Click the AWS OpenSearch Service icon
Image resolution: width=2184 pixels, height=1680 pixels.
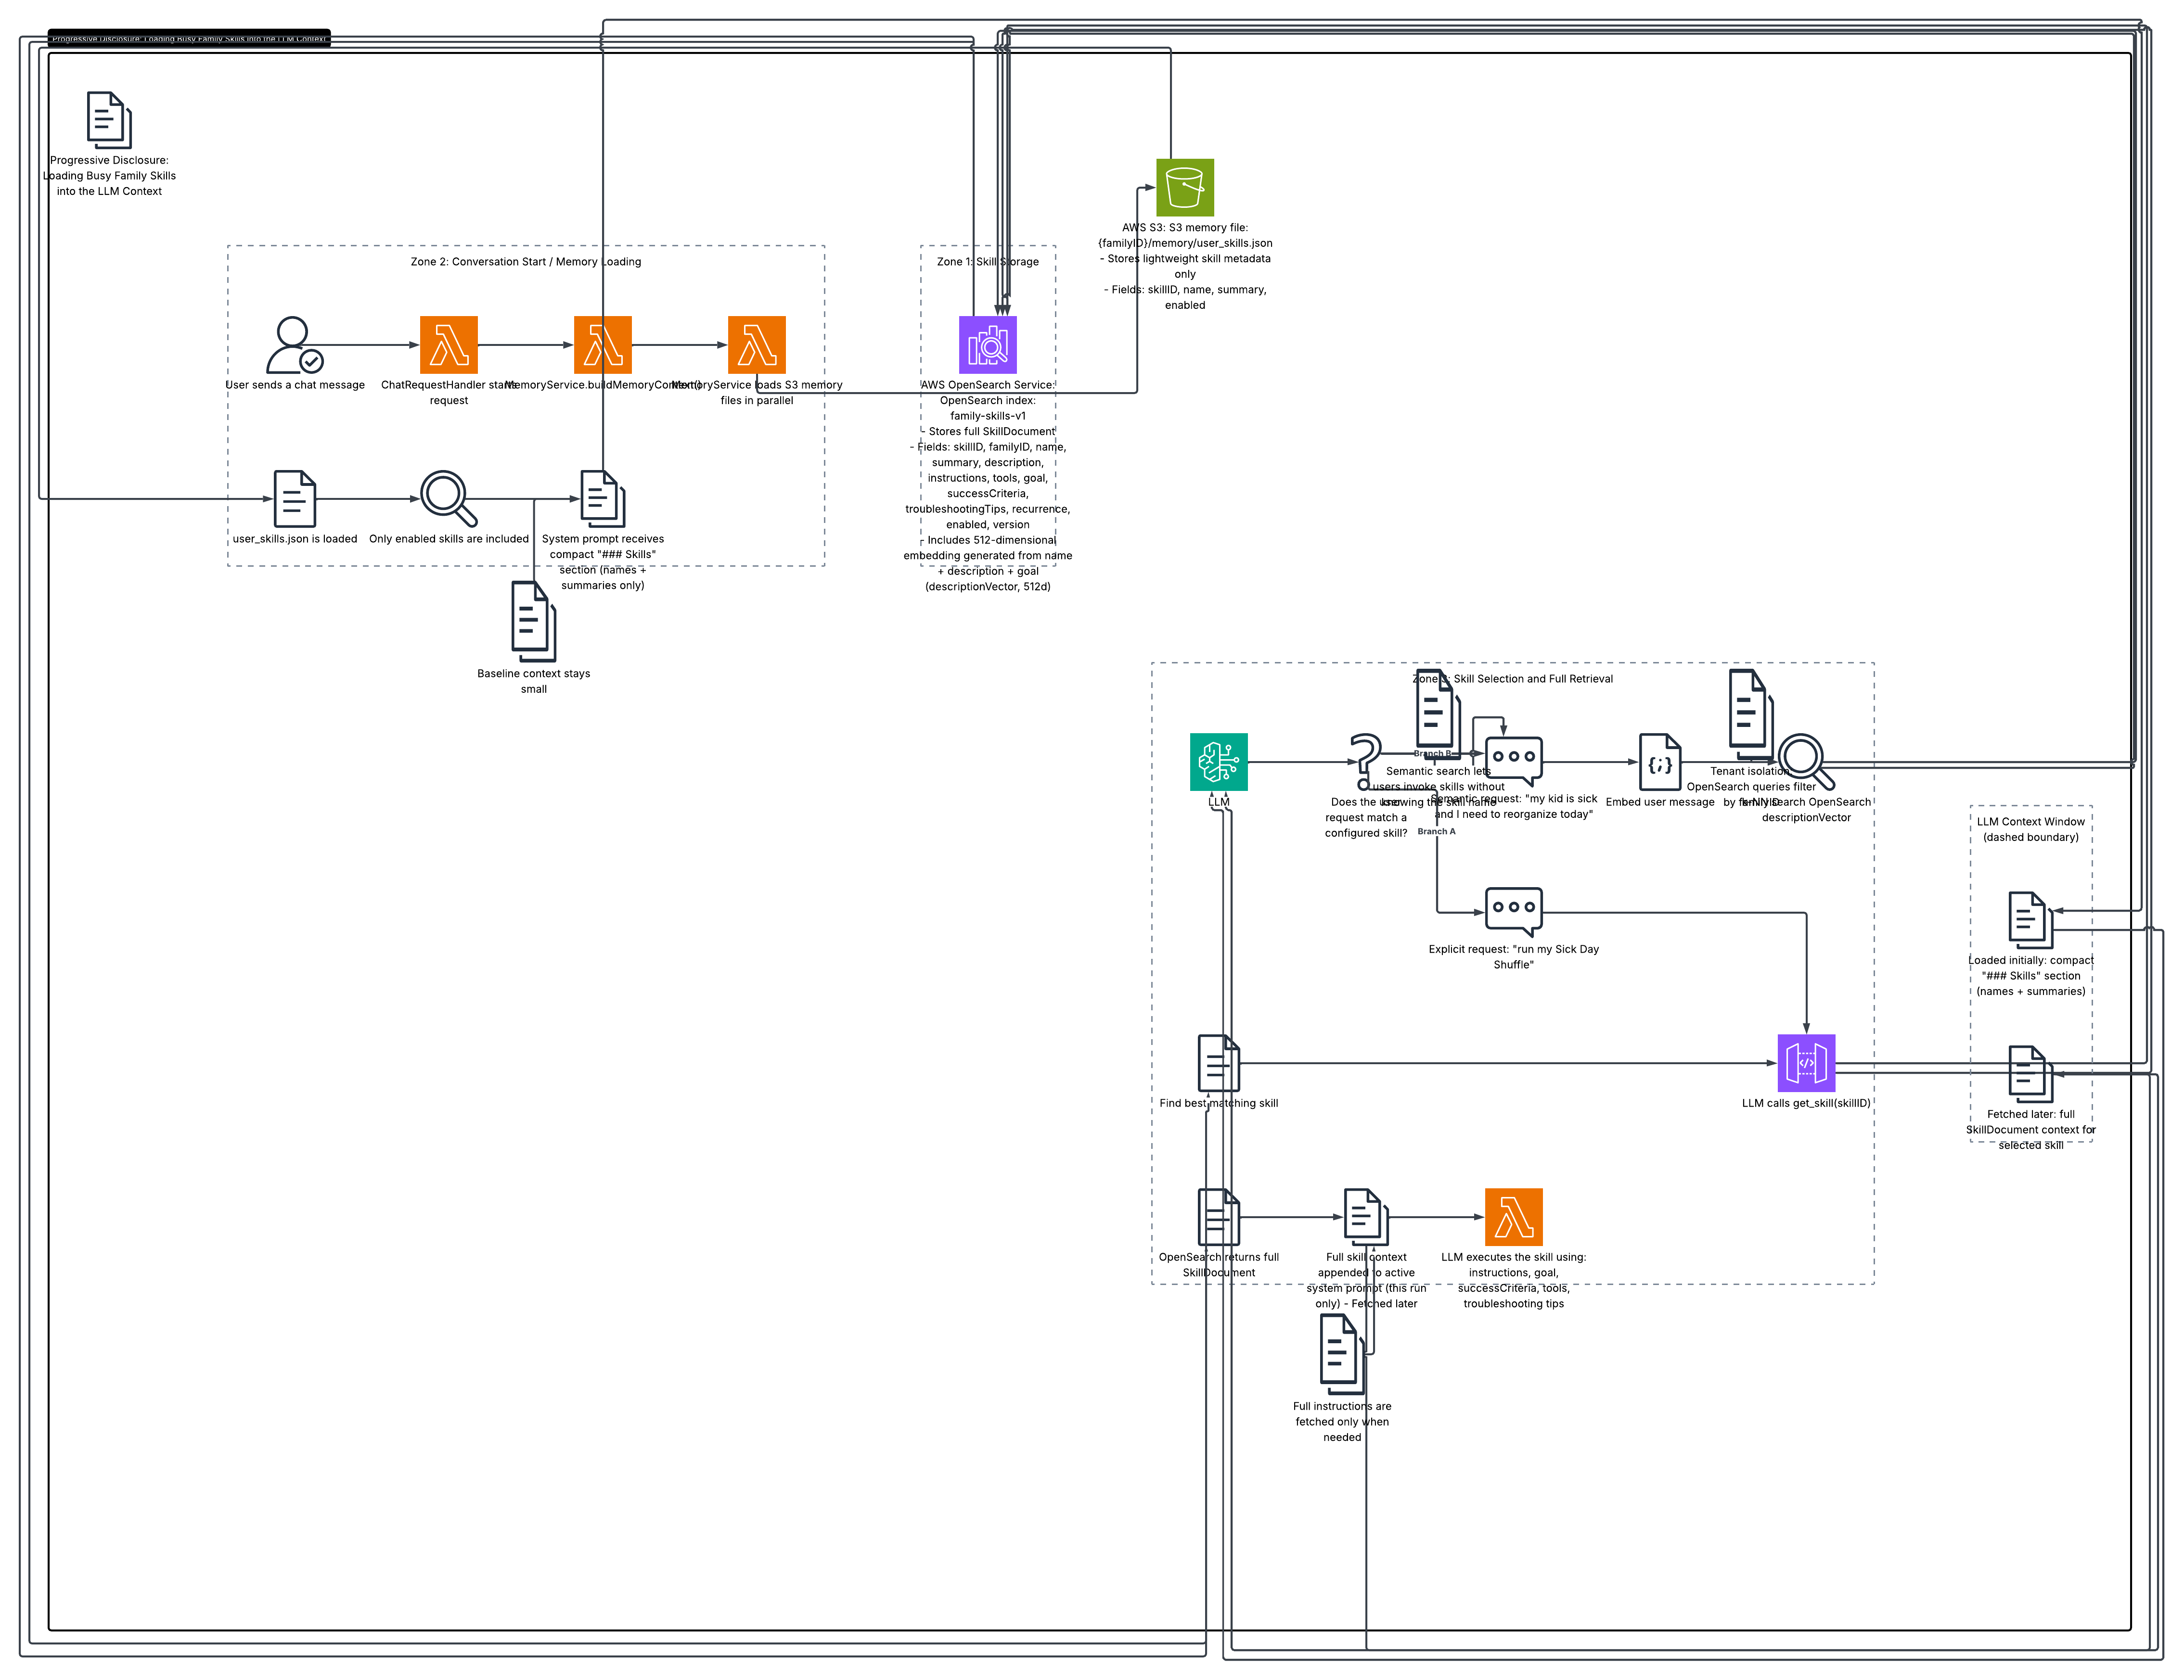988,345
